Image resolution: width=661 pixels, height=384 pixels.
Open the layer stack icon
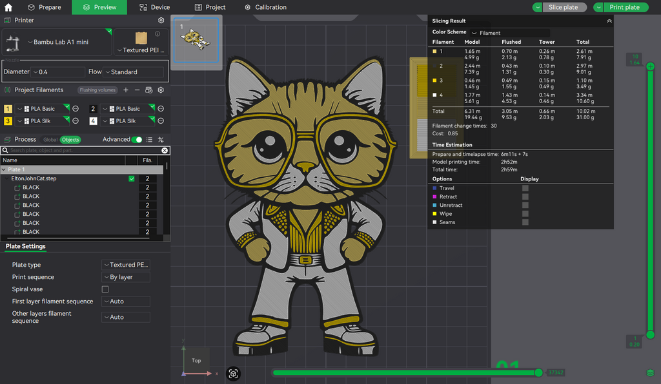pyautogui.click(x=650, y=372)
